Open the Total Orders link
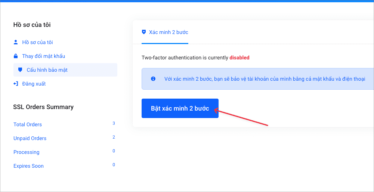 (28, 124)
